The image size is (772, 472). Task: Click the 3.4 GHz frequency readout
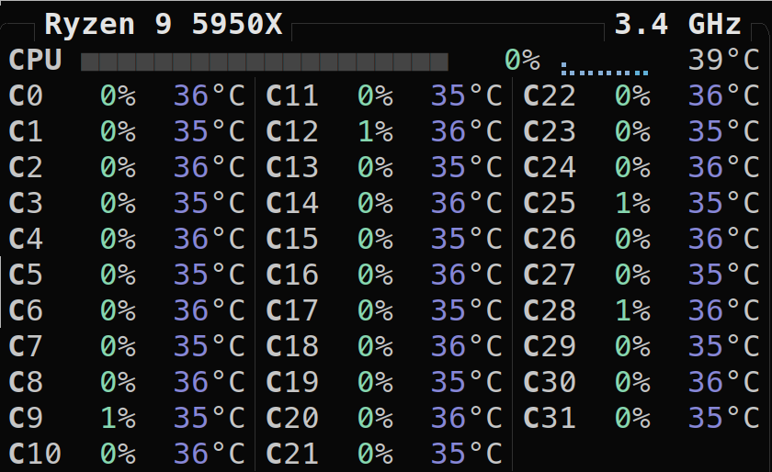[676, 24]
